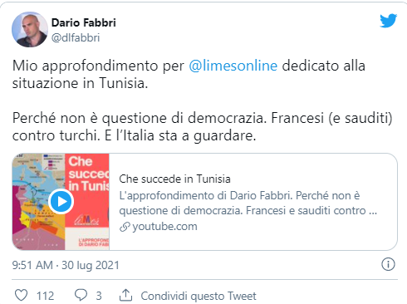Open the video thumbnail map image
407x304 pixels.
point(61,202)
